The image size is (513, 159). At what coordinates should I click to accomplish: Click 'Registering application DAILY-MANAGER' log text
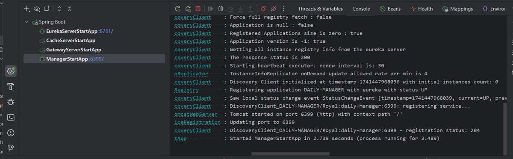coord(328,90)
